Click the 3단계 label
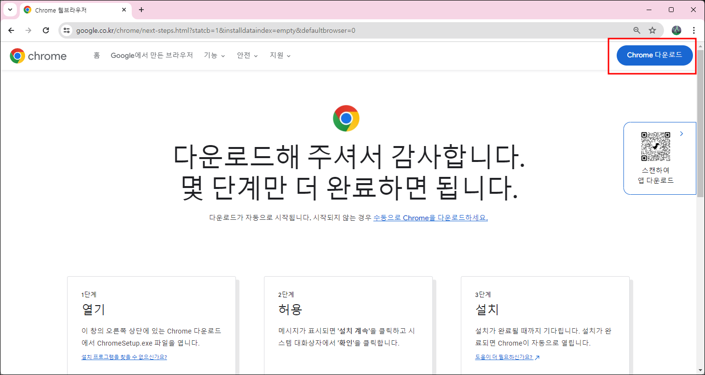The width and height of the screenshot is (705, 375). tap(483, 295)
